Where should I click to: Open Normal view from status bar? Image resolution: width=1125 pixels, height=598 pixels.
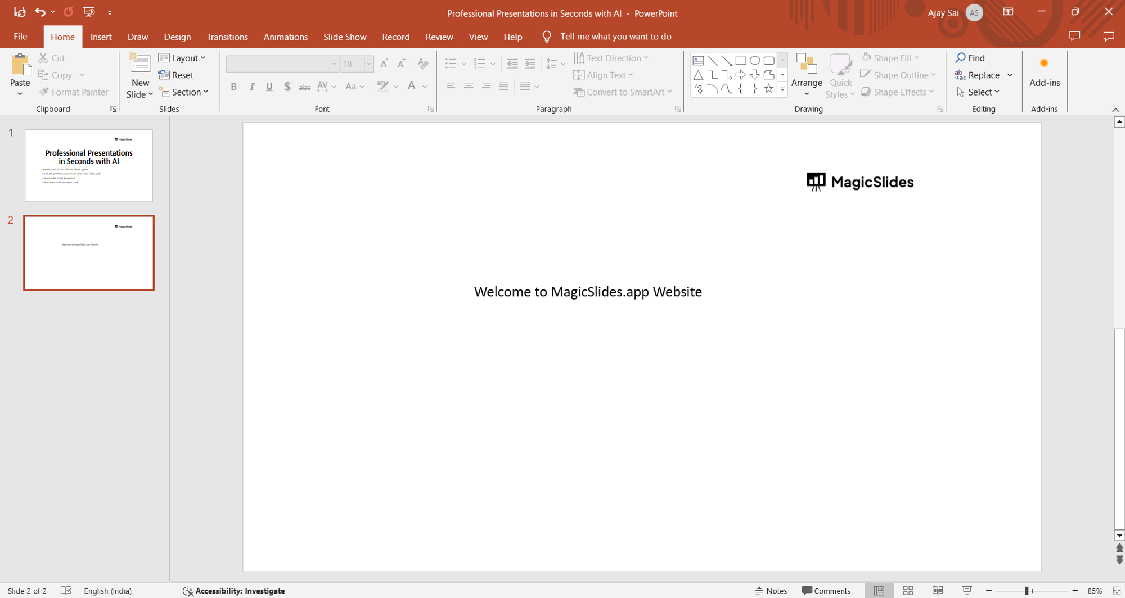[879, 591]
